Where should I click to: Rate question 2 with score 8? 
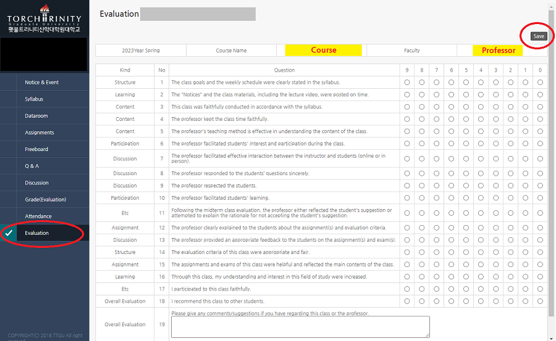(421, 94)
